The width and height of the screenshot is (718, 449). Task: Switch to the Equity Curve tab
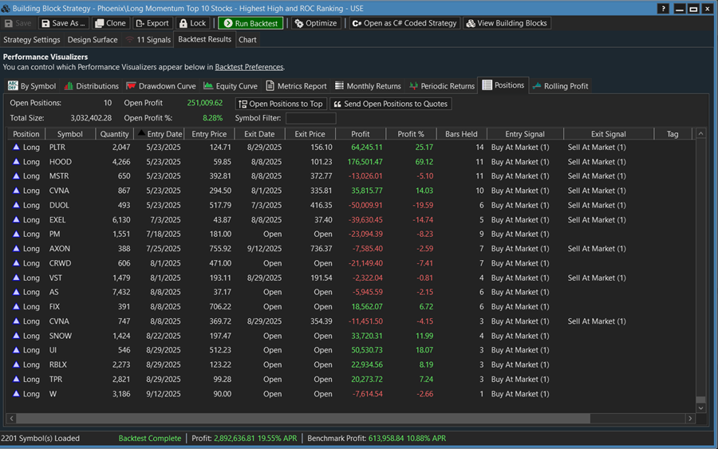(231, 86)
